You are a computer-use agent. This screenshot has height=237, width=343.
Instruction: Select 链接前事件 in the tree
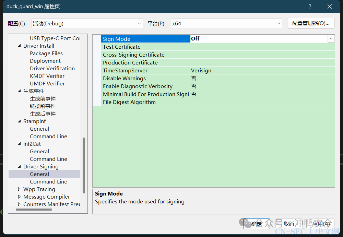tap(43, 106)
